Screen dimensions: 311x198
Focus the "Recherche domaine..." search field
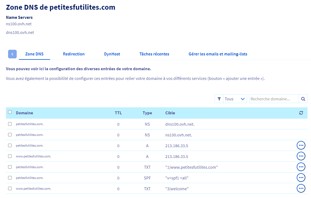[274, 99]
